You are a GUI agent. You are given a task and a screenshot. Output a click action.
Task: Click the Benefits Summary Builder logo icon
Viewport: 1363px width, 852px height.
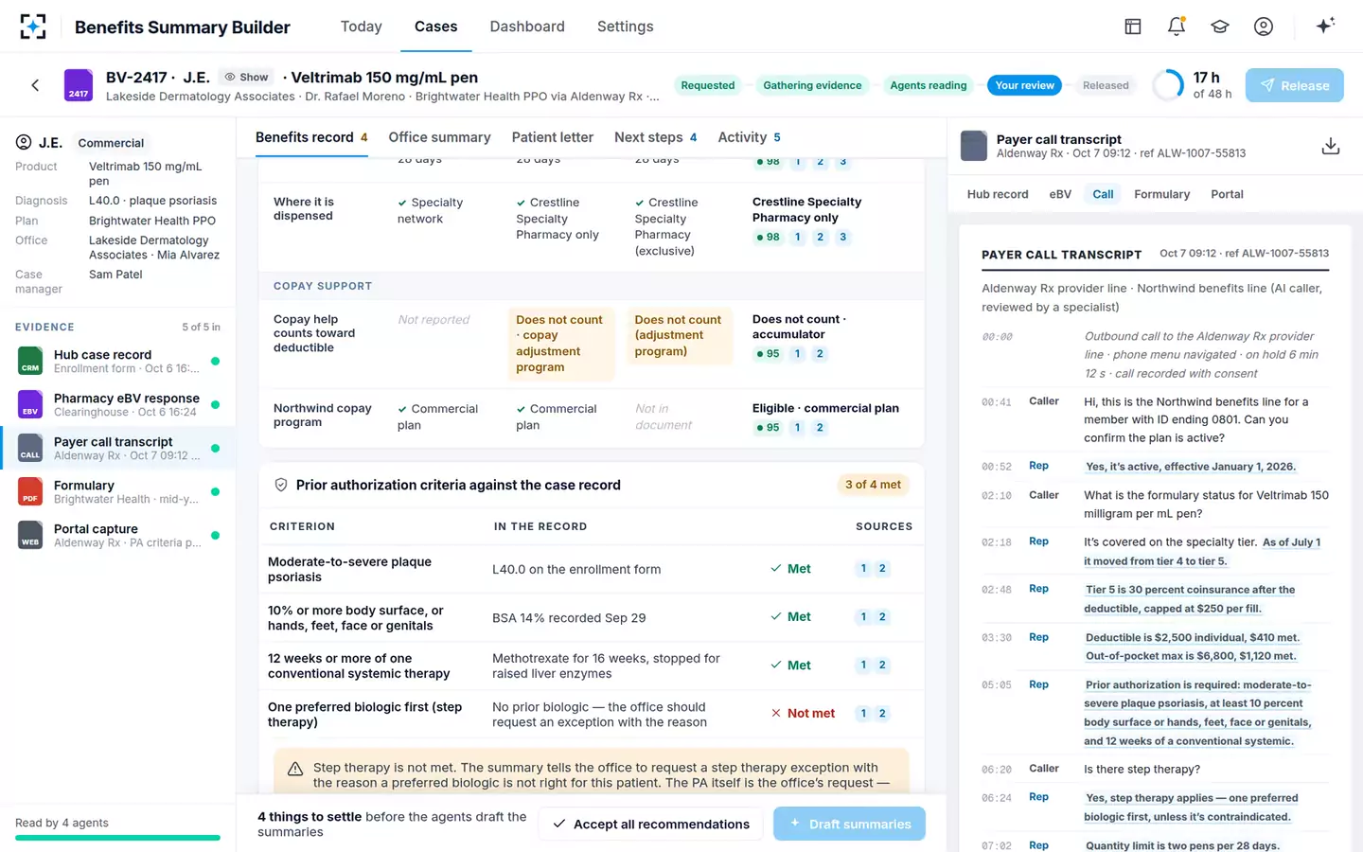(x=33, y=27)
